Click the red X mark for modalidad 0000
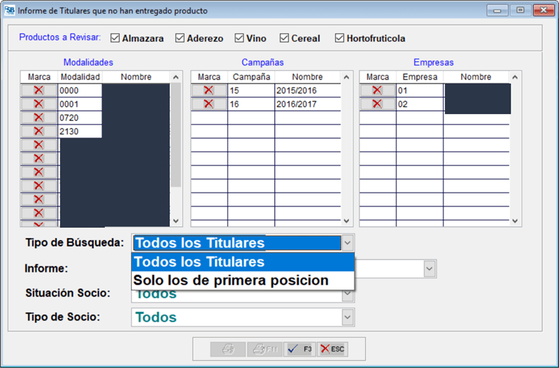 coord(38,90)
